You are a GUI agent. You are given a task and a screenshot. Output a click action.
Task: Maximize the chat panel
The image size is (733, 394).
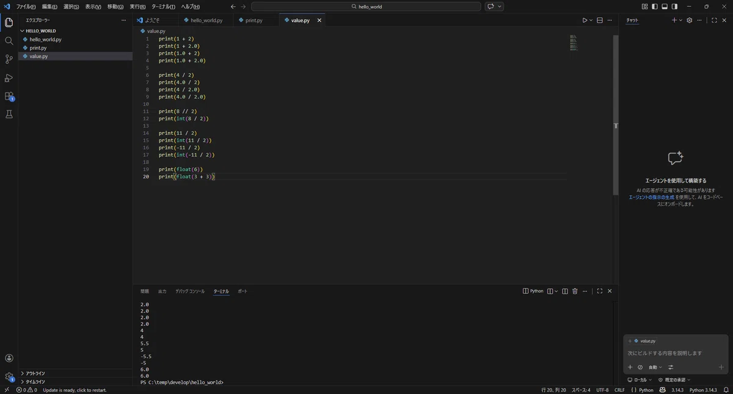[714, 20]
